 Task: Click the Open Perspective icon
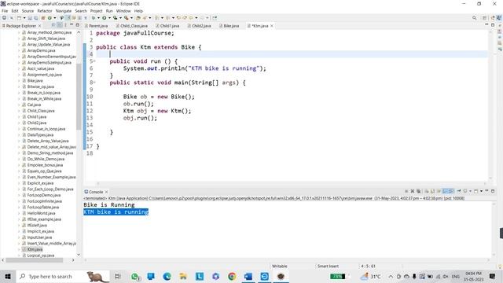coord(485,18)
